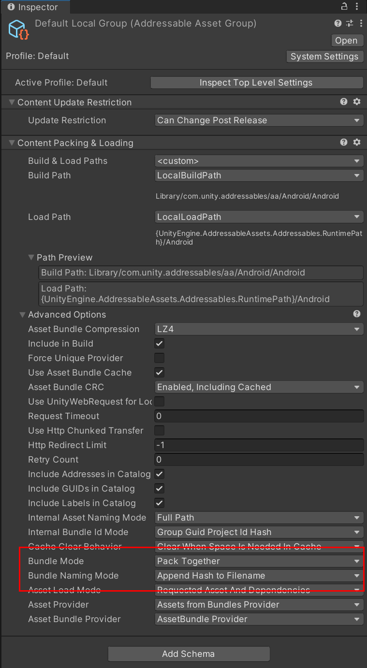Viewport: 367px width, 668px height.
Task: Open the Asset Bundle CRC dropdown
Action: tap(259, 387)
